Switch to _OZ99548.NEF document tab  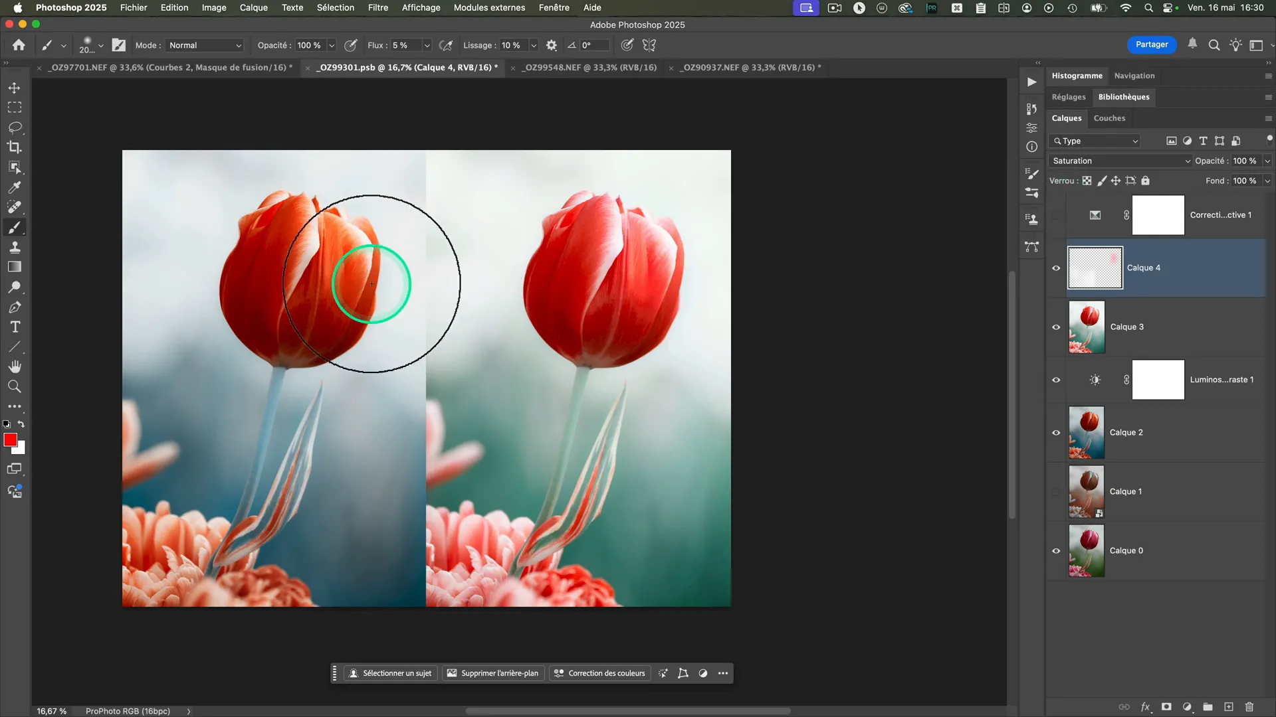(x=588, y=68)
